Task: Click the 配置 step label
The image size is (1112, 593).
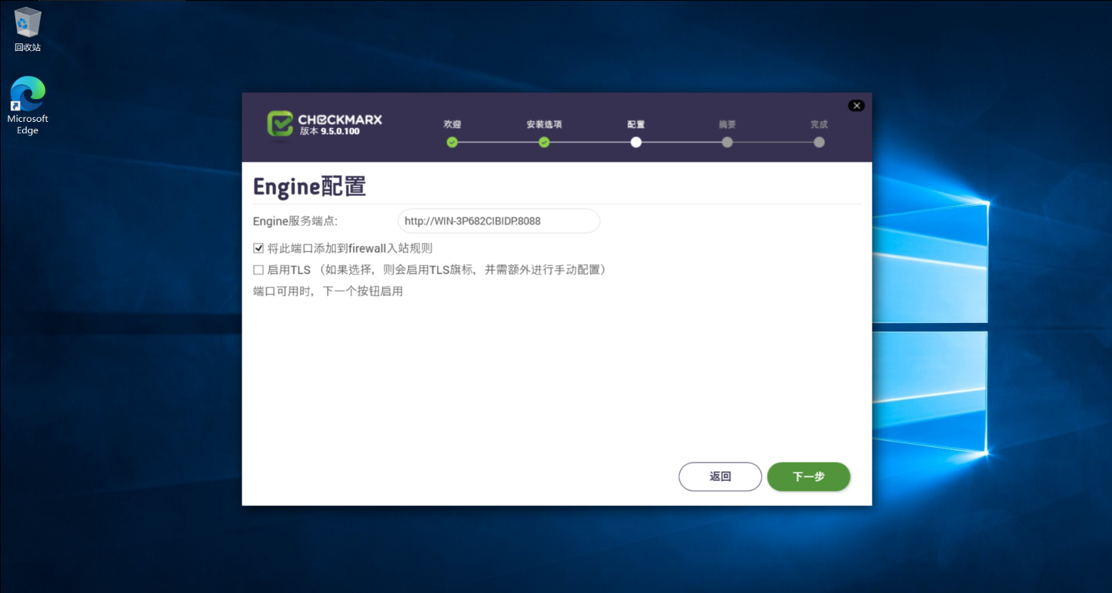Action: click(636, 124)
